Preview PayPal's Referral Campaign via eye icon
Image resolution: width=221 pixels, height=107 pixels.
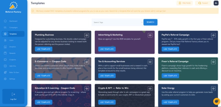tap(213, 35)
